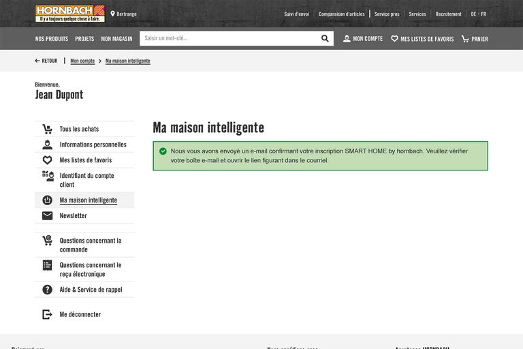
Task: Expand the Projets menu
Action: pyautogui.click(x=84, y=39)
